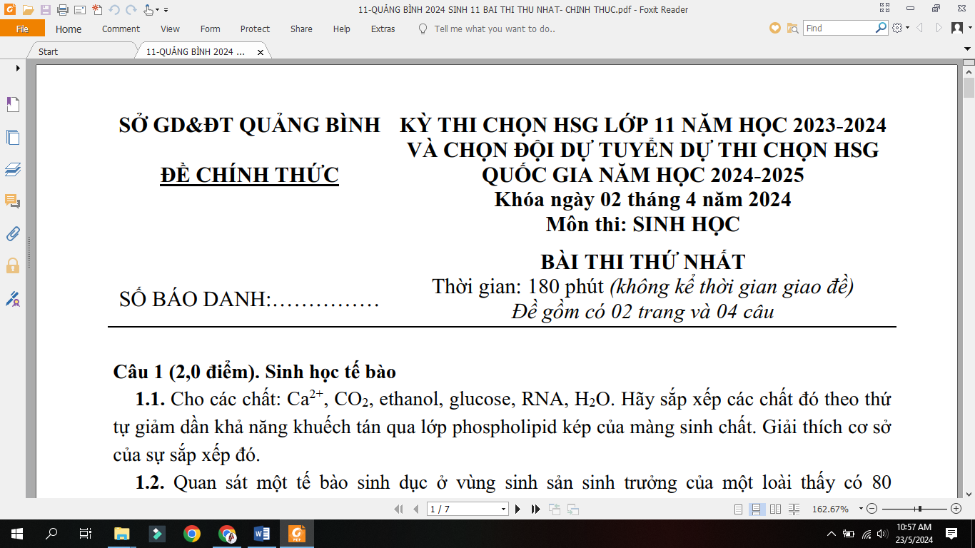Expand the left navigation panel arrow
Viewport: 975px width, 548px height.
(18, 68)
